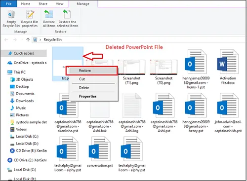Image resolution: width=247 pixels, height=181 pixels.
Task: Select captainashish786 akanksha.pst file
Action: click(68, 113)
